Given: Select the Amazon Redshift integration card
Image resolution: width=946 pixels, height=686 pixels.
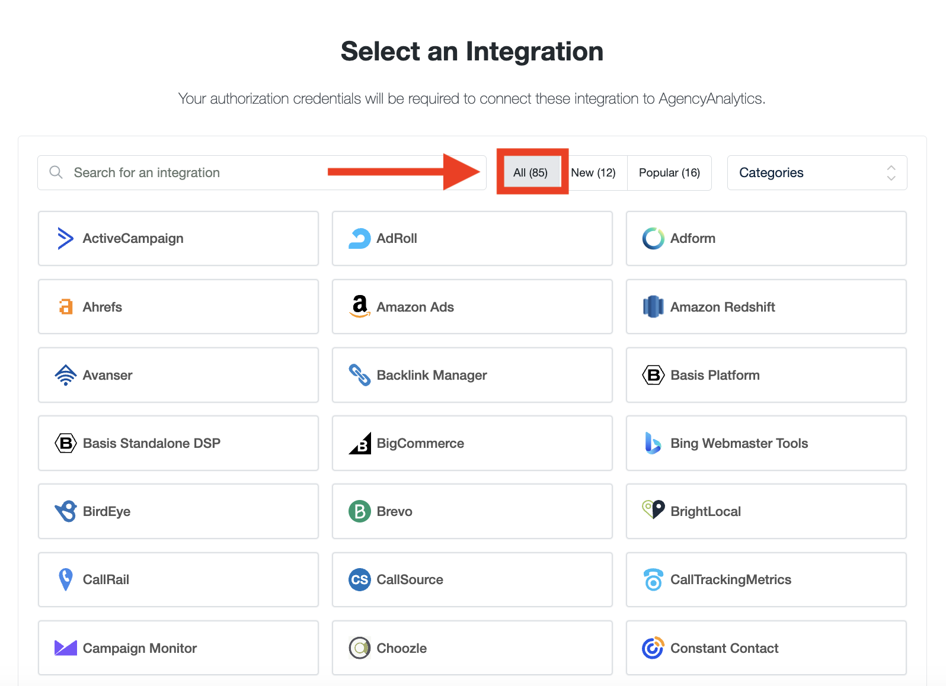Looking at the screenshot, I should coord(766,307).
